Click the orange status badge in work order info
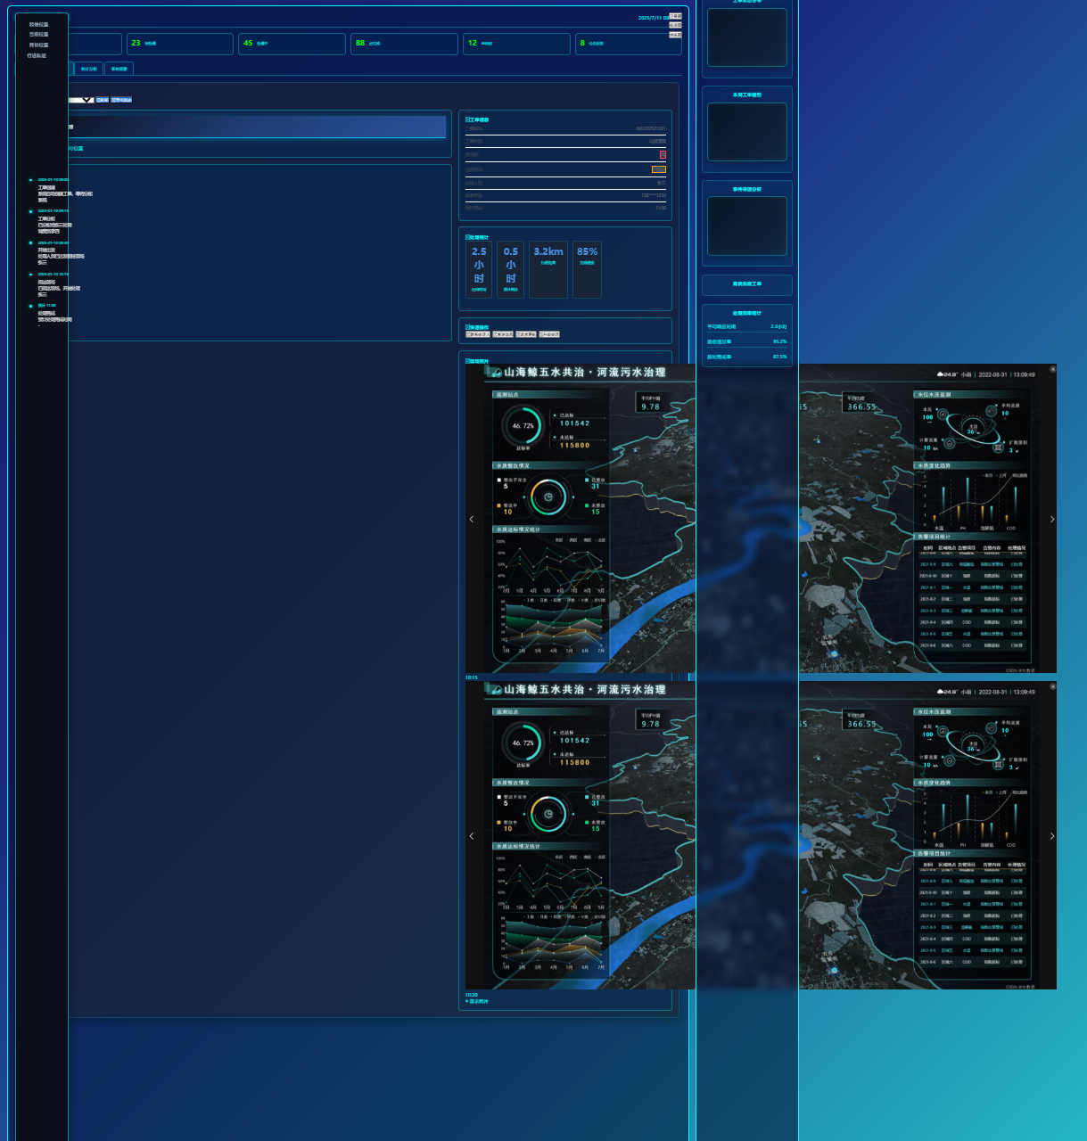 pyautogui.click(x=658, y=169)
